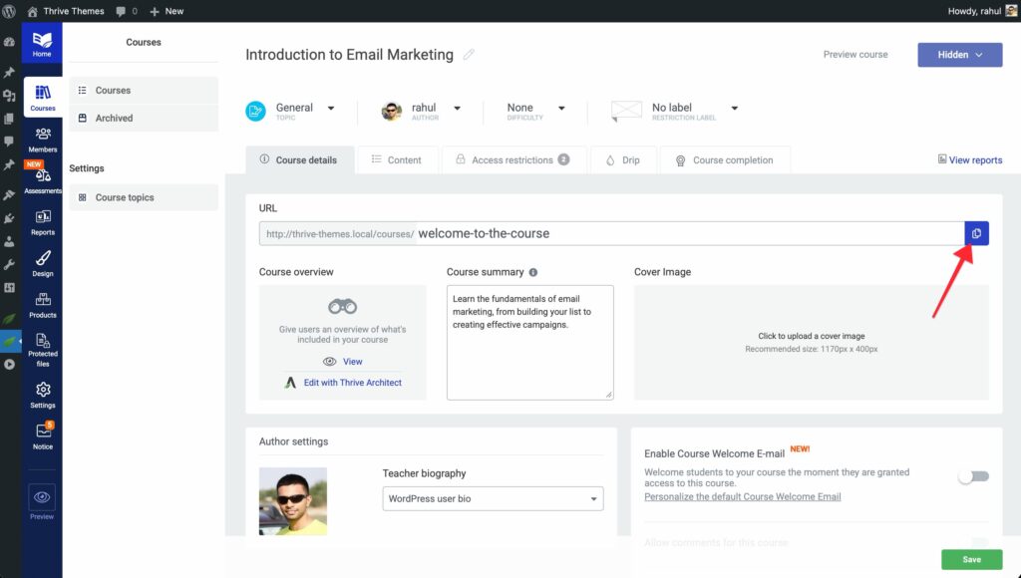Switch to the Content tab

[396, 159]
